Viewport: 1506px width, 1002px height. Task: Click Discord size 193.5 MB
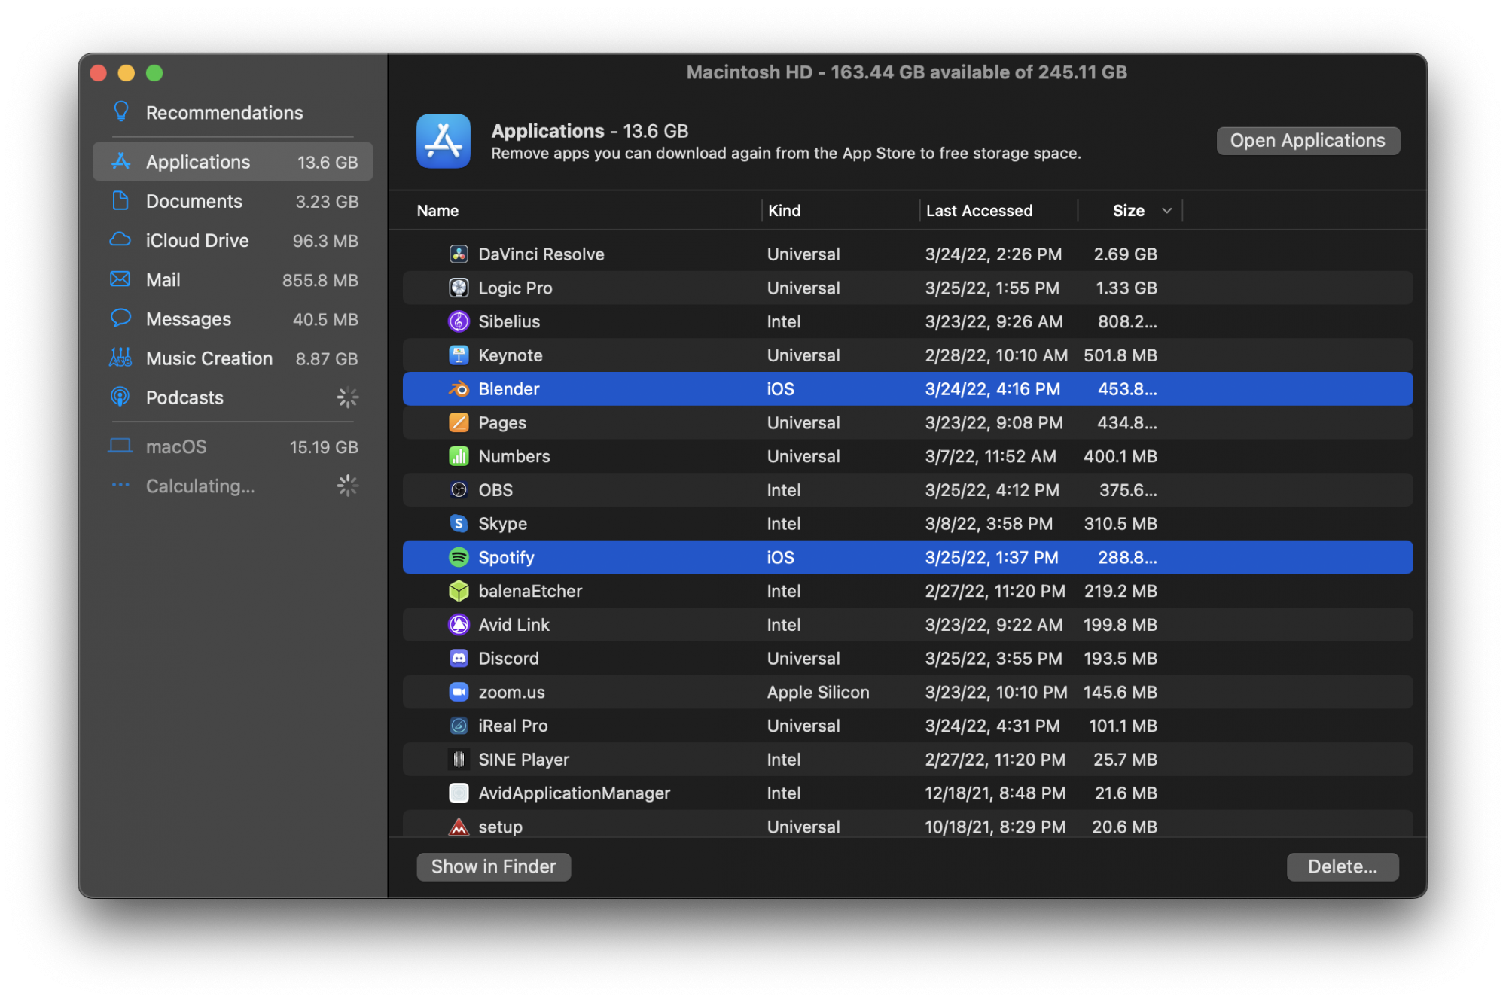pyautogui.click(x=1120, y=659)
